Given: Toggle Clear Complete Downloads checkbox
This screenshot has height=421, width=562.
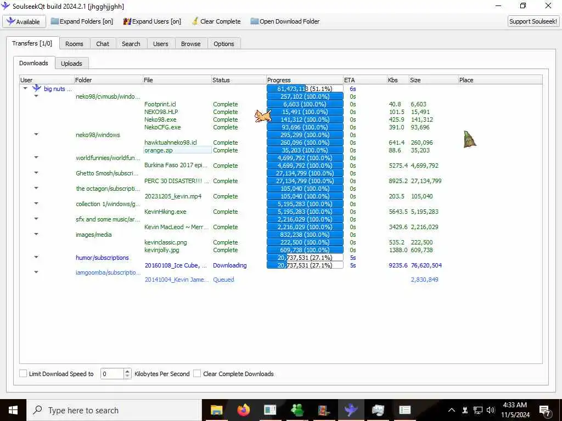Looking at the screenshot, I should pos(197,373).
